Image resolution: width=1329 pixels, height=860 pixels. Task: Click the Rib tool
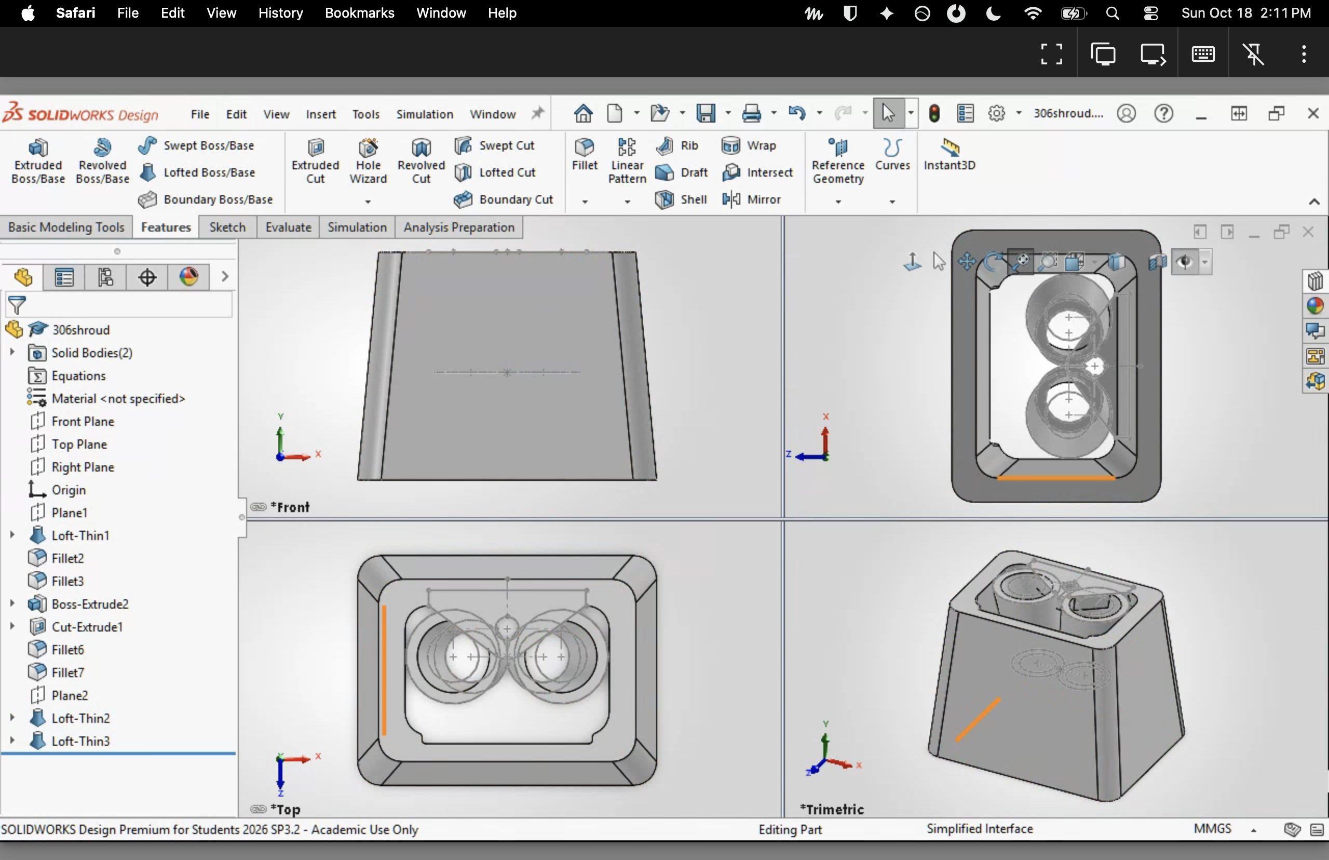(x=677, y=145)
